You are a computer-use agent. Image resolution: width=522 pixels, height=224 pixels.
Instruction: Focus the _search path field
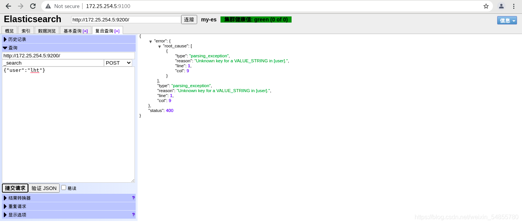[x=53, y=63]
